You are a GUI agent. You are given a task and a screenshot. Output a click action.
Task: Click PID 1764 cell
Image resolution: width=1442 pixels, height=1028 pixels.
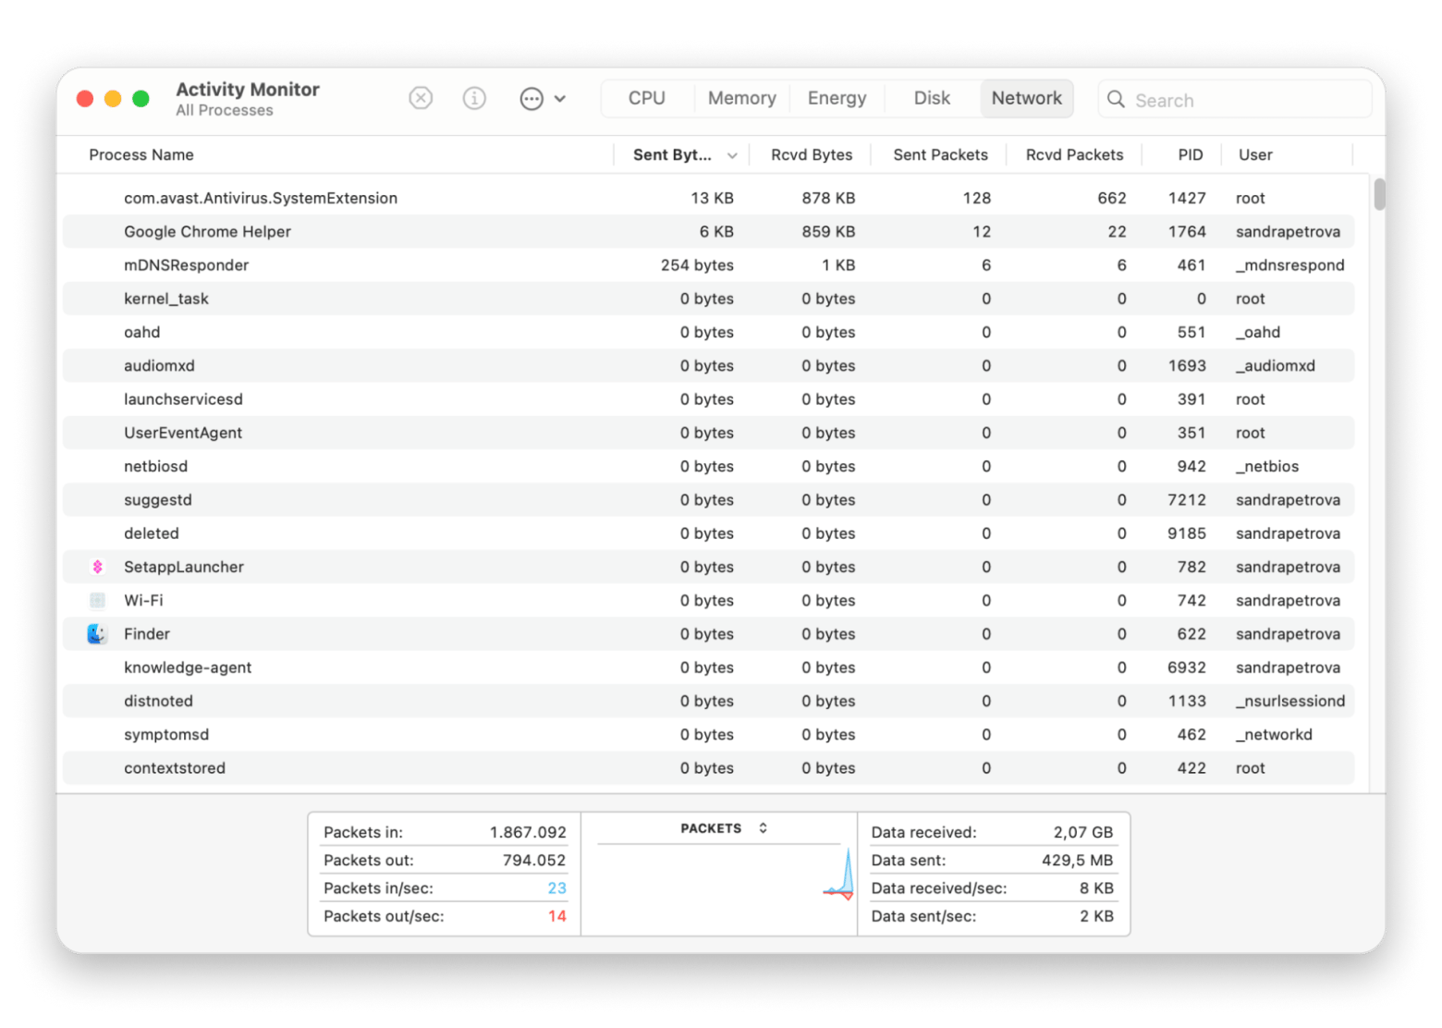click(1187, 231)
